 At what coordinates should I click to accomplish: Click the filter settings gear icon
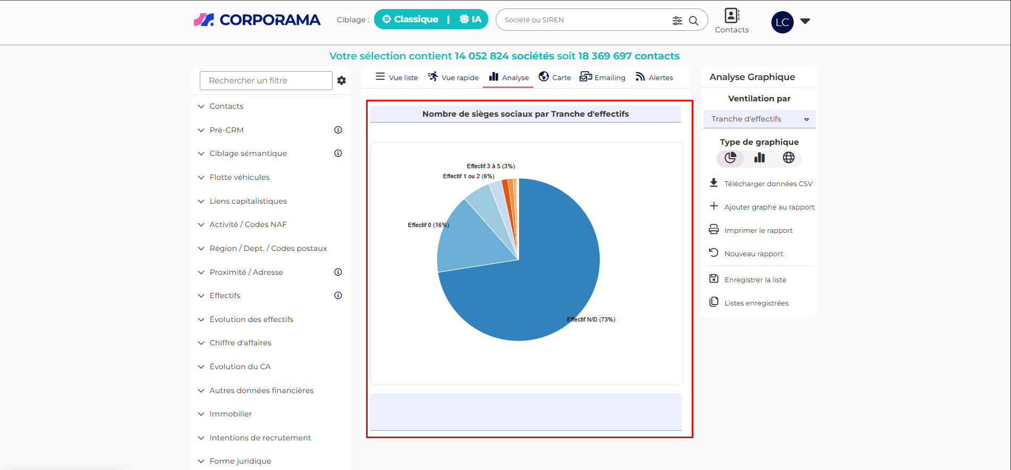click(x=342, y=81)
